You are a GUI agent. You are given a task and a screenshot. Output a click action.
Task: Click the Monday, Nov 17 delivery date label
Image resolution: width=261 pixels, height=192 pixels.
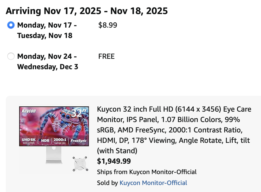tap(47, 25)
